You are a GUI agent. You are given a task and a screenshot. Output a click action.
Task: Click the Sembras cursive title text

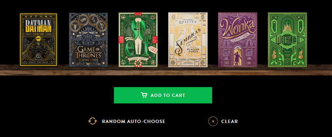(188, 41)
